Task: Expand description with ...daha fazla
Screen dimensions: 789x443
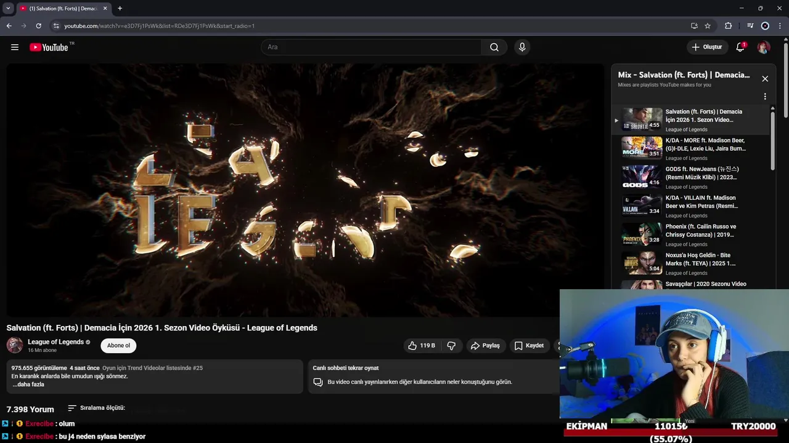Action: pyautogui.click(x=28, y=385)
